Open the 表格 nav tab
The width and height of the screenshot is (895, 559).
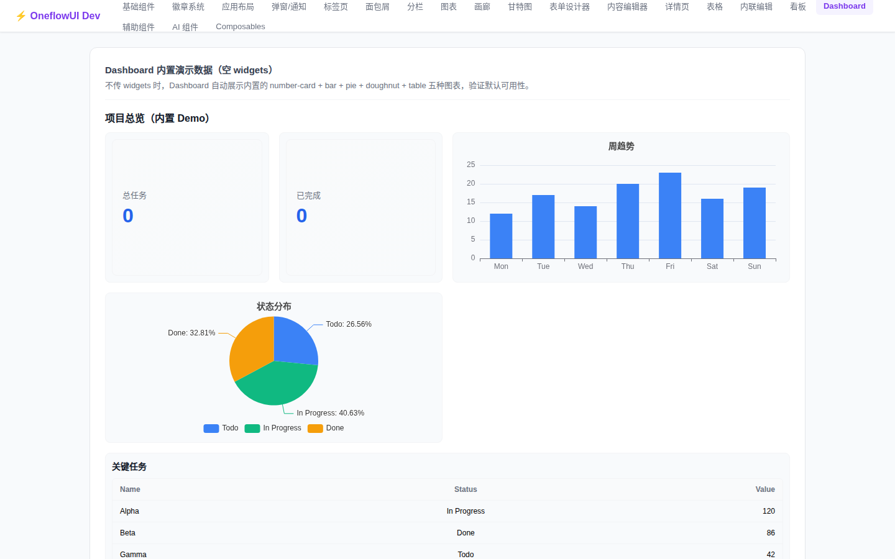pos(715,7)
